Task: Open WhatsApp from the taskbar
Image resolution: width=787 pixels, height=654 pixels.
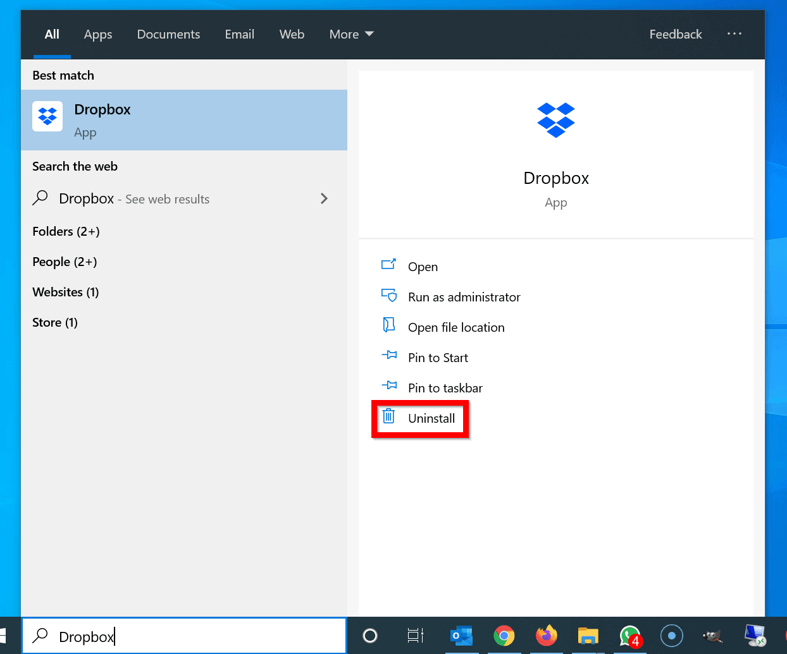Action: point(630,636)
